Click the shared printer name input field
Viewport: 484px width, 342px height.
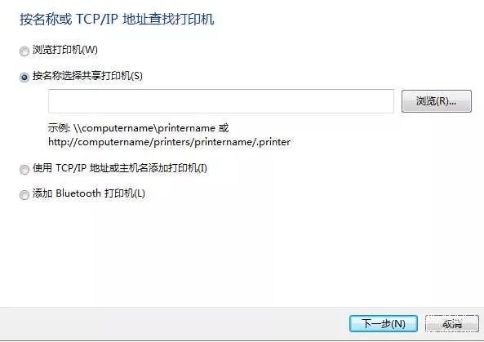[x=221, y=101]
